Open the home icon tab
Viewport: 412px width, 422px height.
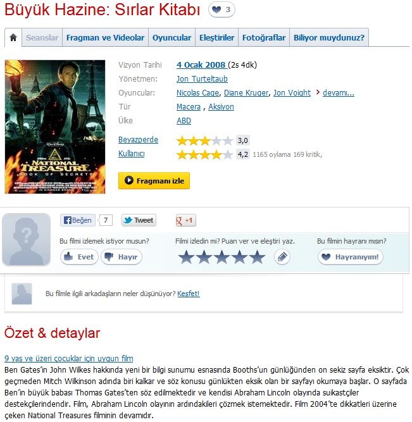click(x=13, y=37)
